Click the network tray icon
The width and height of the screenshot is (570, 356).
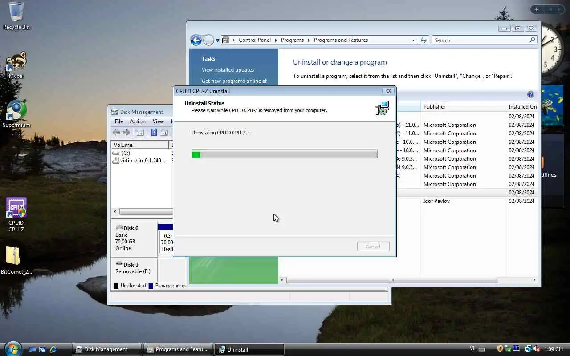[x=528, y=349]
